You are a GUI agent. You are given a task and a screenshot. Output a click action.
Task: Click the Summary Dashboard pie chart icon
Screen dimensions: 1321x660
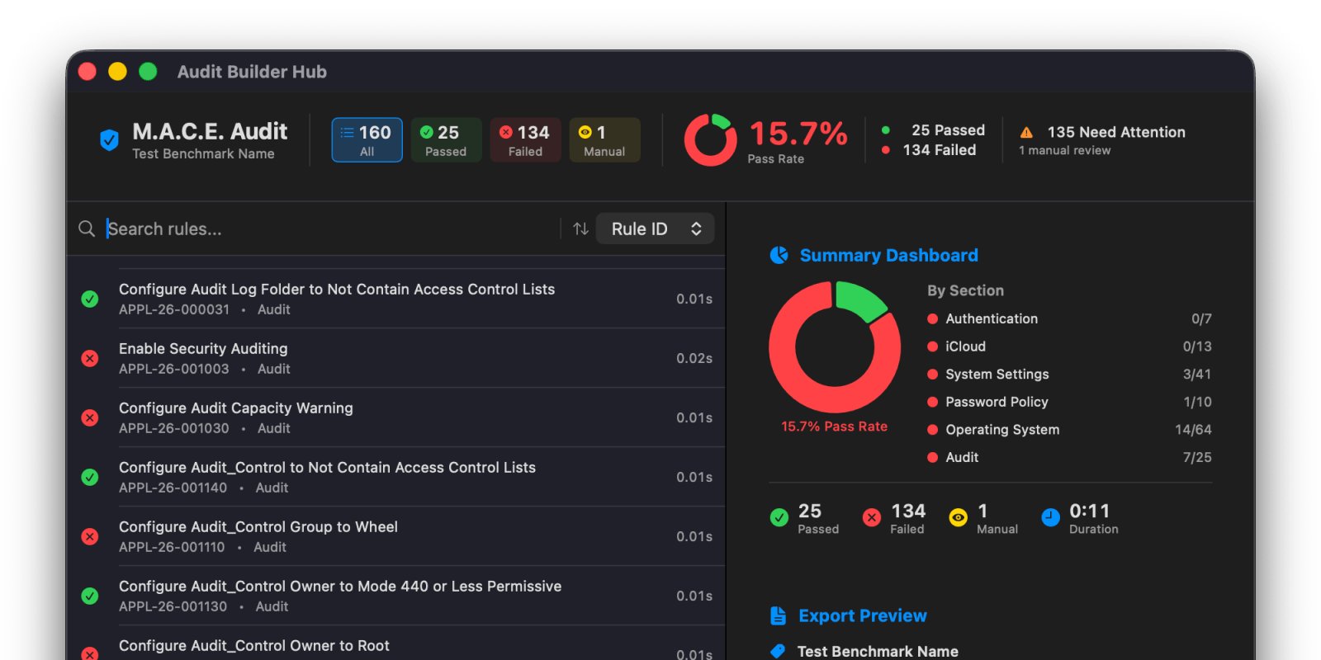point(779,256)
